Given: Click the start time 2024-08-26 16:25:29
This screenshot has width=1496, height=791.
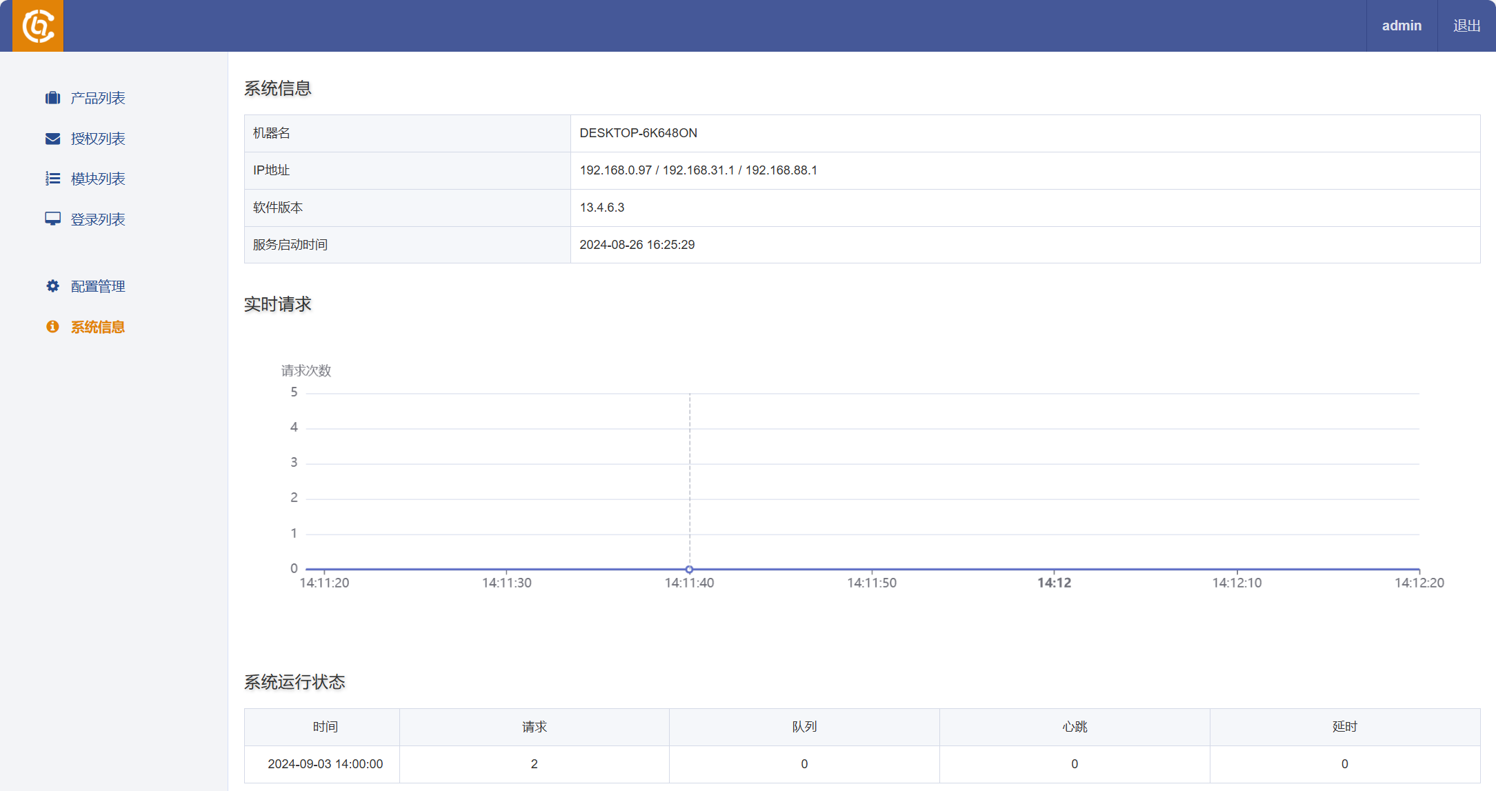Looking at the screenshot, I should (x=637, y=245).
